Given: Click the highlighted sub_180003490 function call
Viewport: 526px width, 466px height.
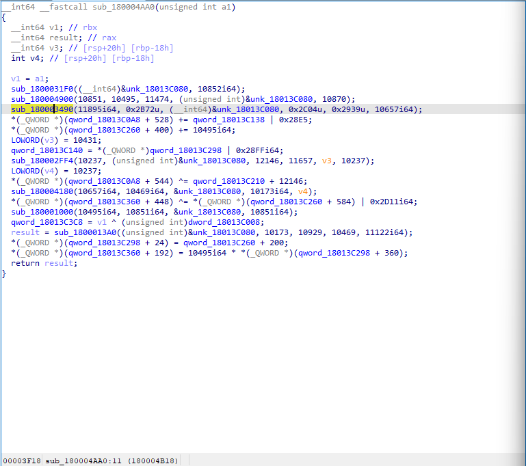Looking at the screenshot, I should (x=42, y=109).
